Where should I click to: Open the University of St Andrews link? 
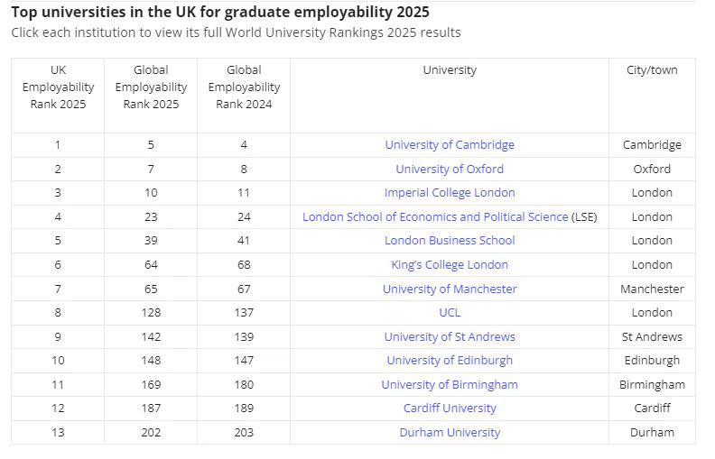click(x=450, y=336)
